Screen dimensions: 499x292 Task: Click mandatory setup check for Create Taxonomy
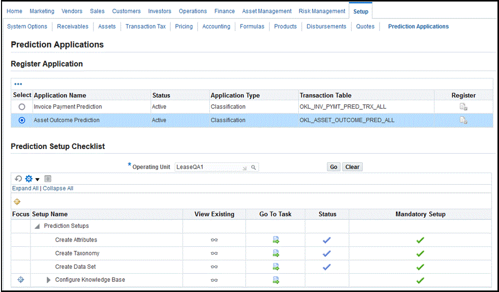coord(420,253)
